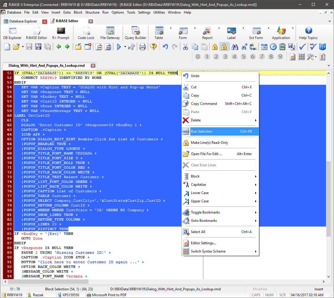The height and width of the screenshot is (298, 334).
Task: Click the Find binoculars icon
Action: click(235, 47)
